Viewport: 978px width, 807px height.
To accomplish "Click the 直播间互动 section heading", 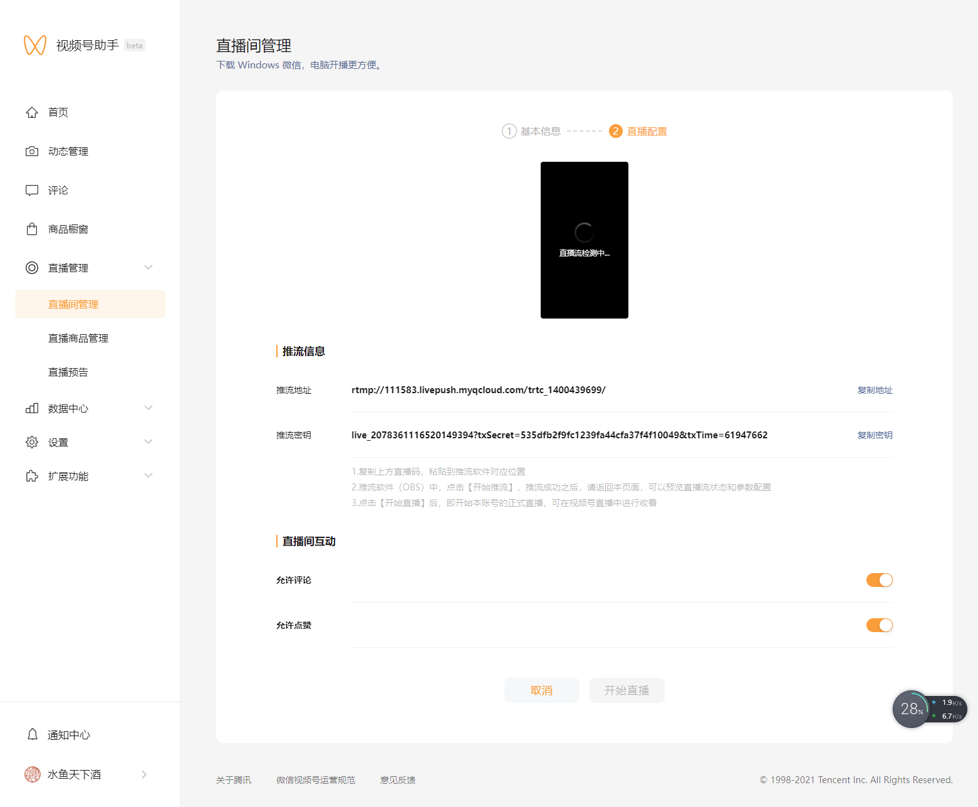I will (x=309, y=541).
